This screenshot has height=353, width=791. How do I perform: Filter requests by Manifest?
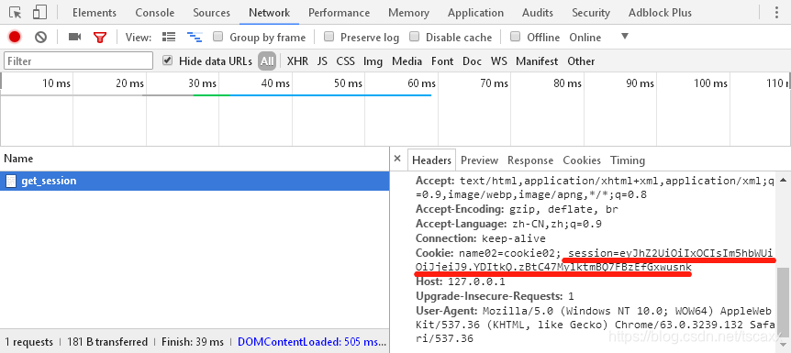537,61
